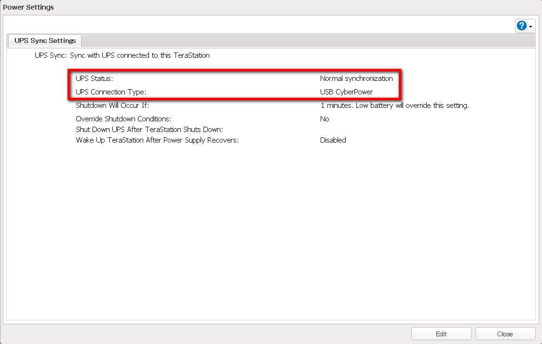Close the Power Settings dialog with Close
This screenshot has height=344, width=542.
click(505, 334)
